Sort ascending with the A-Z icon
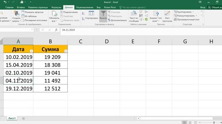The width and height of the screenshot is (222, 124). 83,13
